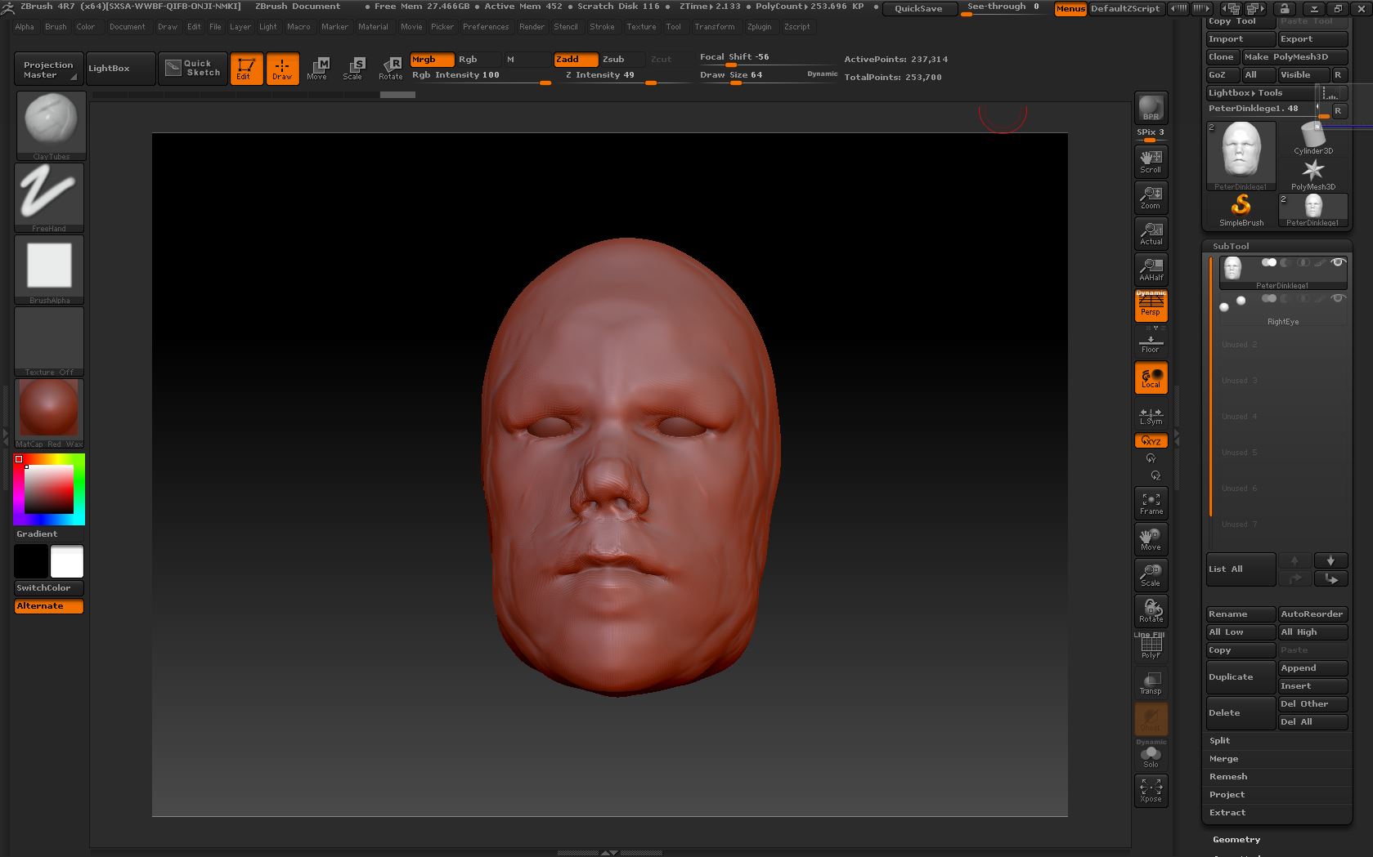Select the top-shelf Rotate gizmo
The image size is (1373, 857).
point(390,68)
